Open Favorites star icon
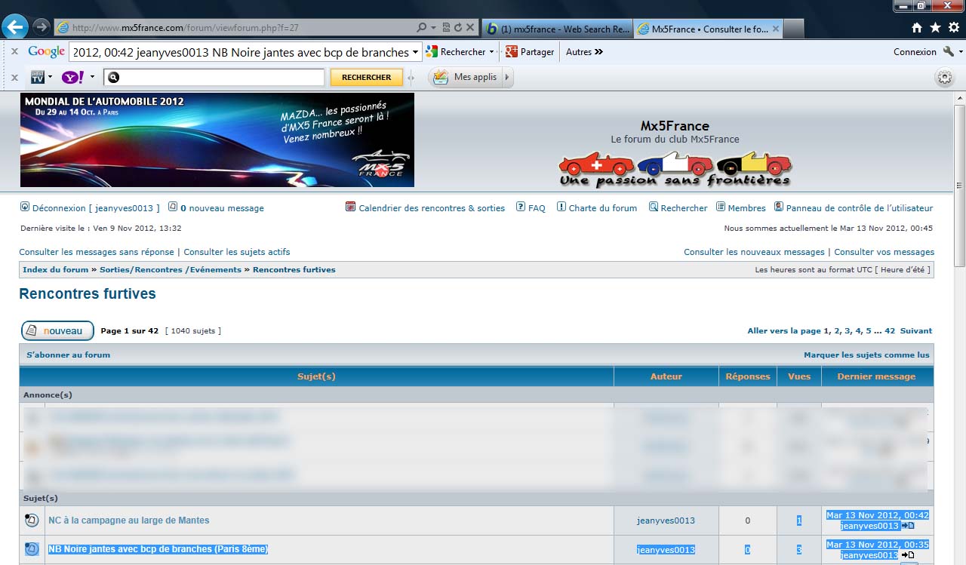 (x=935, y=28)
